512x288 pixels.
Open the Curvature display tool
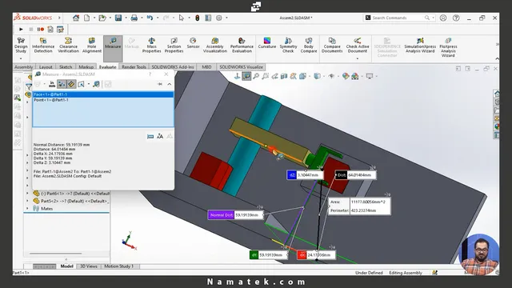pos(266,42)
